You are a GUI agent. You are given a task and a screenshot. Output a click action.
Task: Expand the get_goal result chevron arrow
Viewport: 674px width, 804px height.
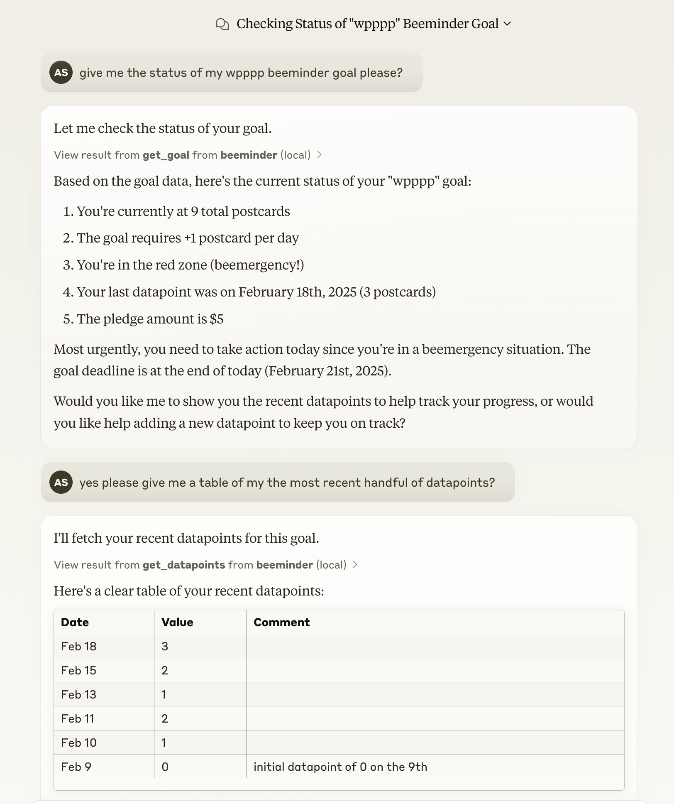[x=320, y=155]
